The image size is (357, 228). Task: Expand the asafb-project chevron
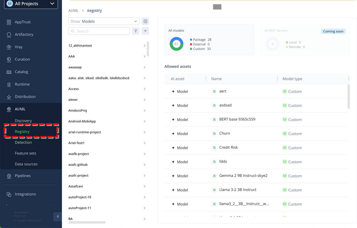[x=144, y=154]
